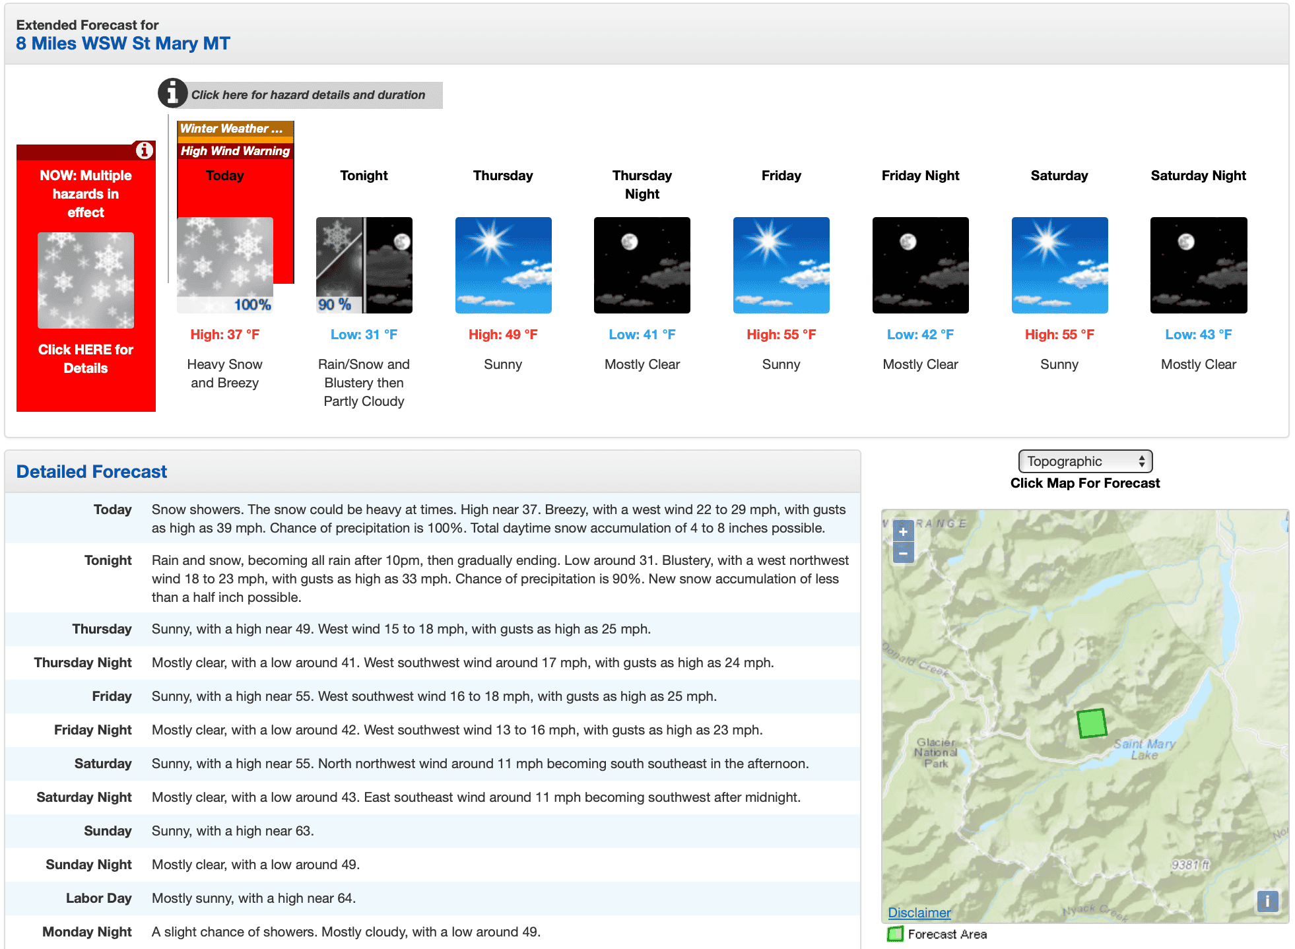
Task: Click the snow icon in NOW hazards box
Action: 86,280
